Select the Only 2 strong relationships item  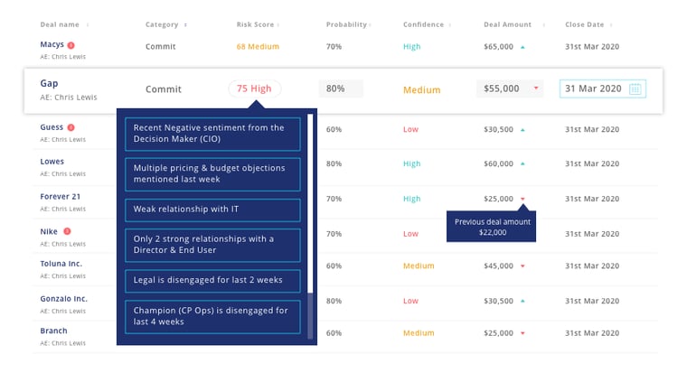[212, 245]
